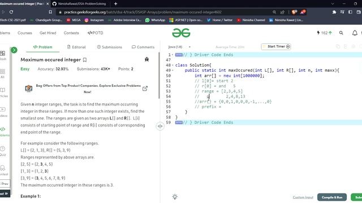The image size is (362, 203).
Task: Open a new browser tab
Action: click(x=115, y=4)
